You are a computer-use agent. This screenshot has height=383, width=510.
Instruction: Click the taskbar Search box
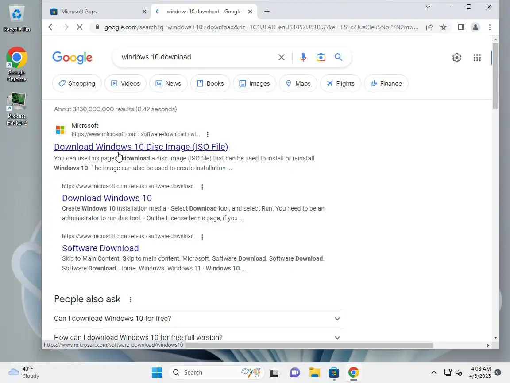[x=216, y=372]
